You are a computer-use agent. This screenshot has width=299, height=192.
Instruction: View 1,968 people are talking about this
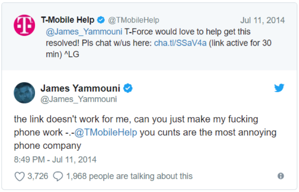(x=129, y=176)
